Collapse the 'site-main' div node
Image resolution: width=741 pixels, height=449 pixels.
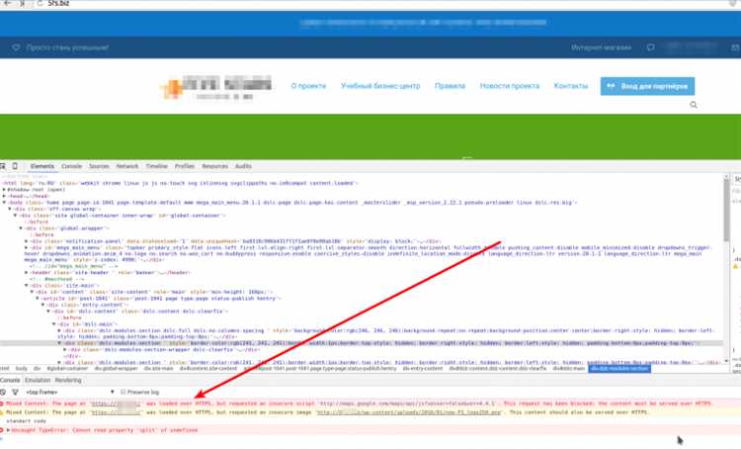[27, 285]
